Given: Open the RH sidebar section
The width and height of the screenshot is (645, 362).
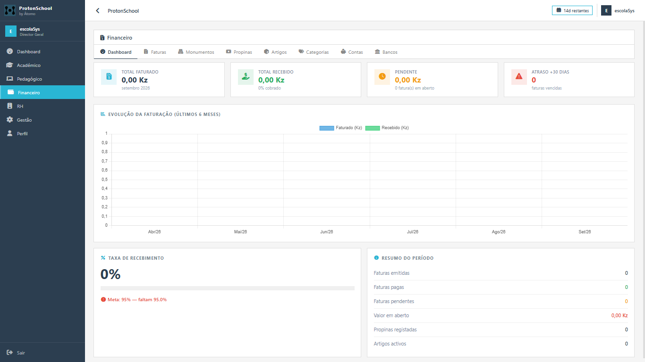Looking at the screenshot, I should 42,106.
